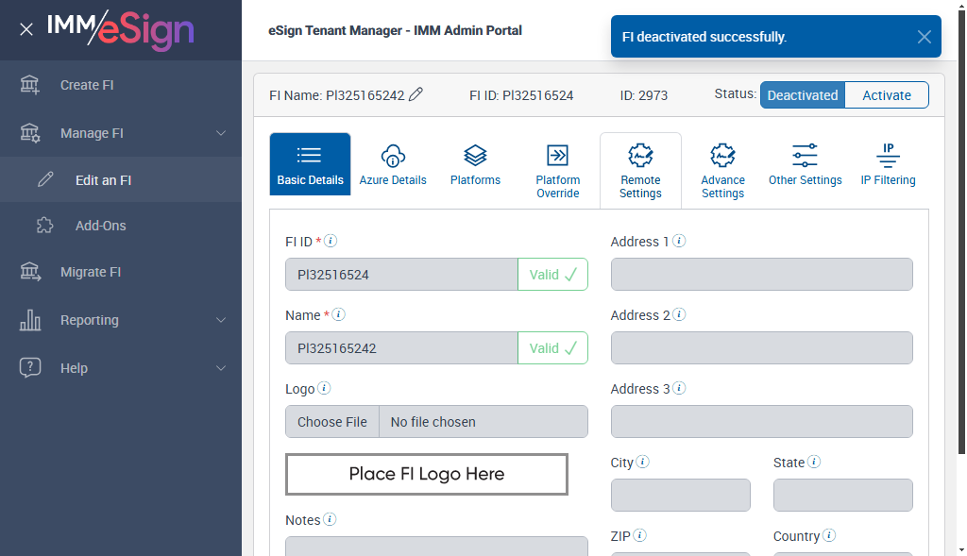Click the info icon next to Logo
The height and width of the screenshot is (556, 967).
pyautogui.click(x=324, y=388)
